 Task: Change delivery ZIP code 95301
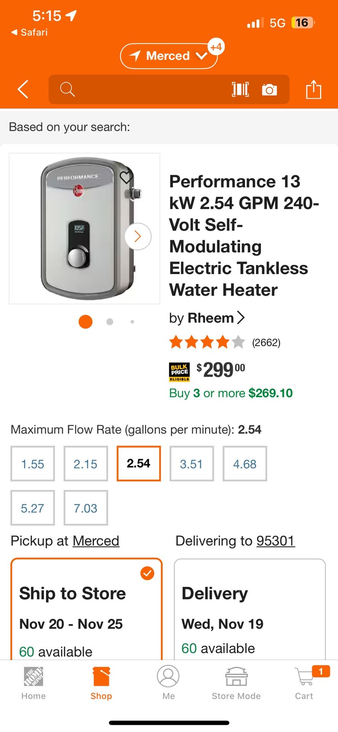[276, 541]
